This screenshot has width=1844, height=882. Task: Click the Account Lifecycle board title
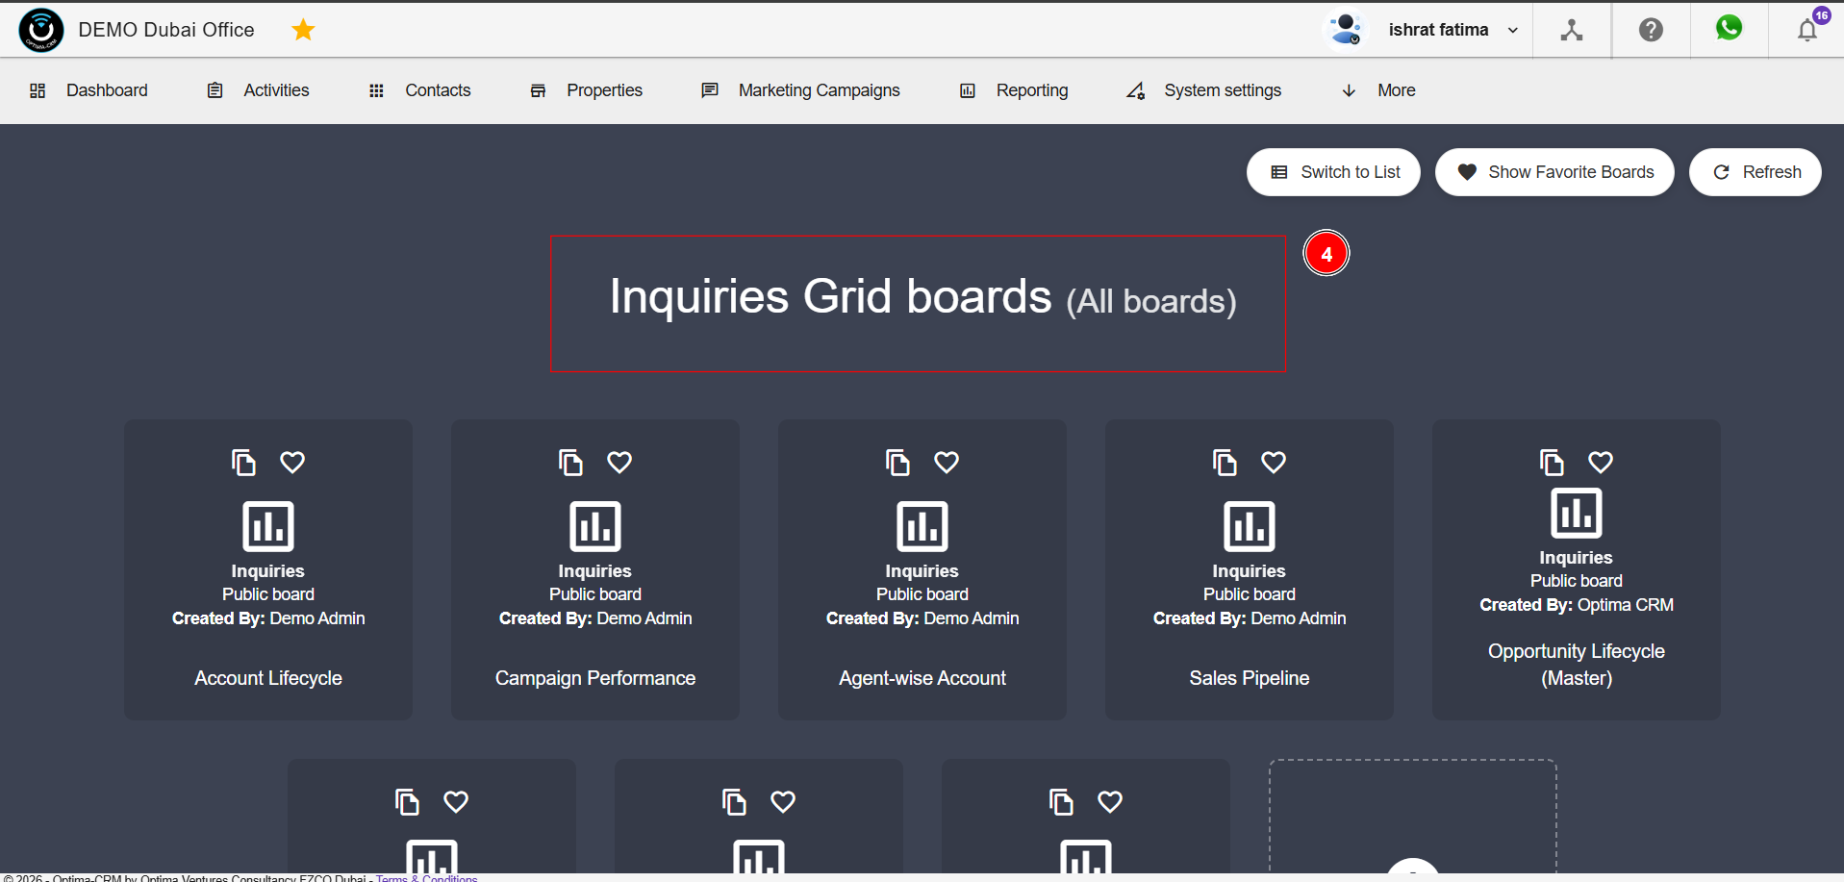point(268,678)
